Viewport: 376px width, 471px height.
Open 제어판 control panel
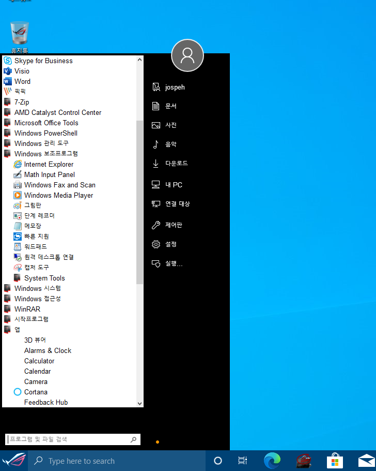pos(167,225)
